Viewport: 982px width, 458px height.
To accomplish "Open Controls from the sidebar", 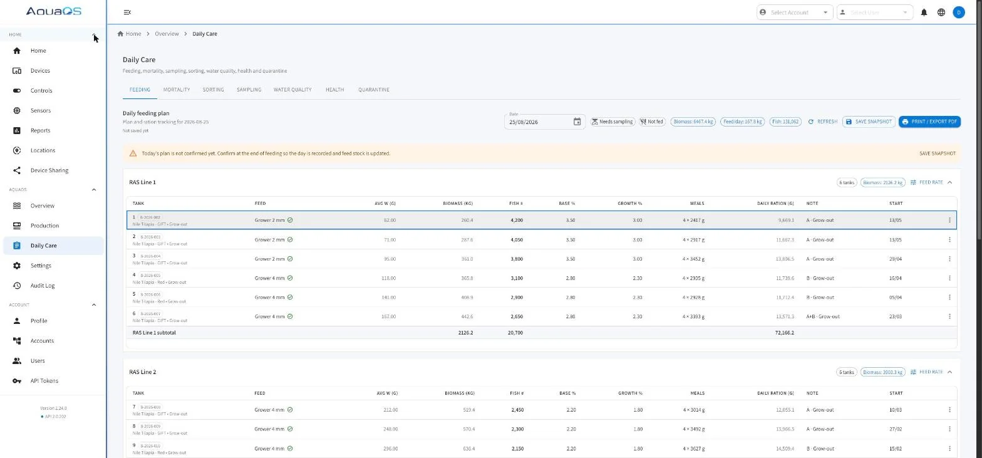I will pos(53,91).
